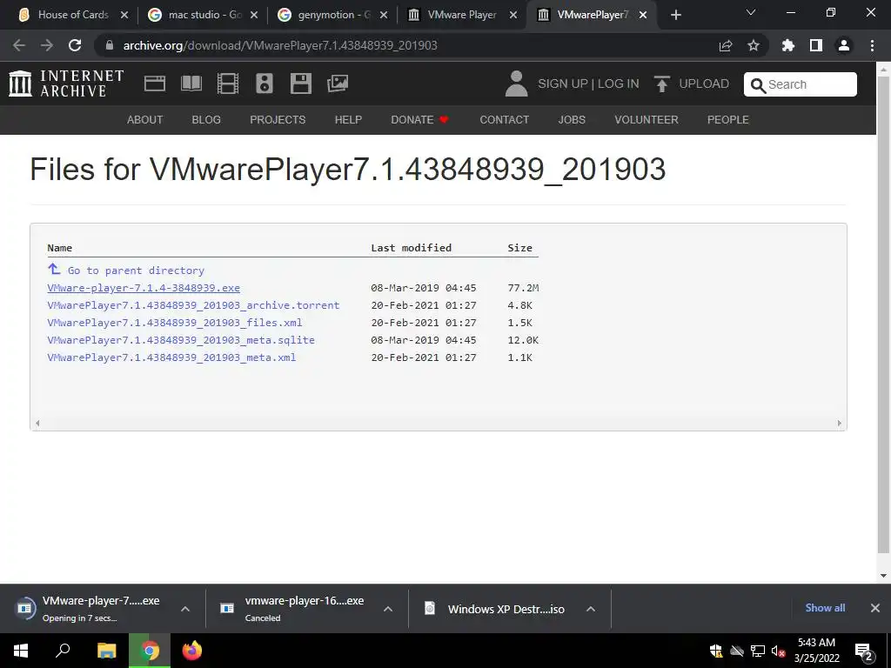Reload the archive.org page
Image resolution: width=891 pixels, height=668 pixels.
pos(75,45)
